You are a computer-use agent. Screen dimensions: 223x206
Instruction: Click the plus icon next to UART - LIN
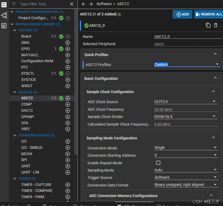pos(68,172)
